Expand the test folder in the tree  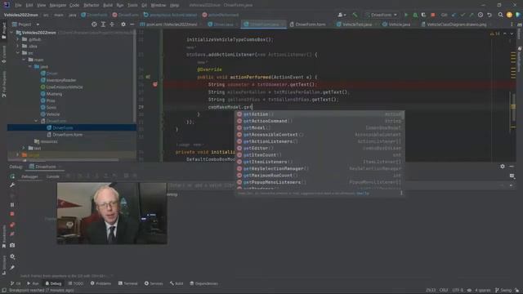(x=24, y=148)
